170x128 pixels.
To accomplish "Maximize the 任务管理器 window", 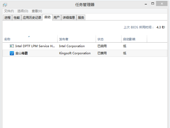I will [153, 4].
